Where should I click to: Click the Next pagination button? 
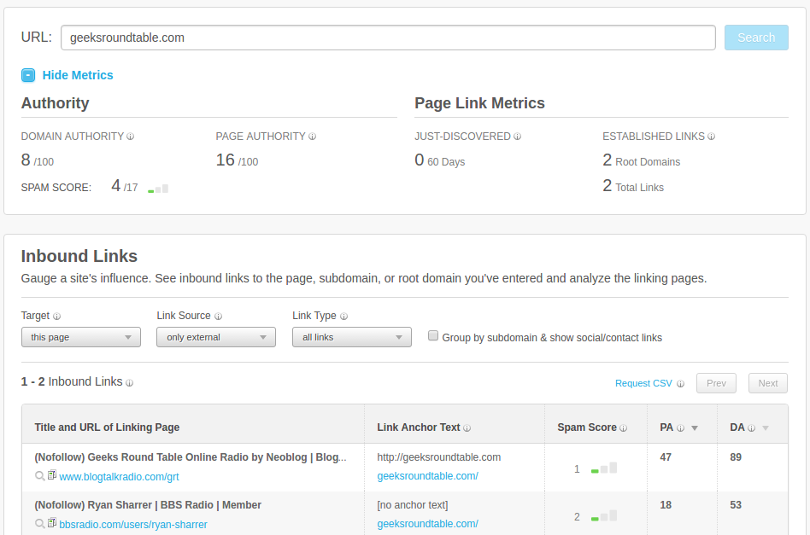[768, 383]
